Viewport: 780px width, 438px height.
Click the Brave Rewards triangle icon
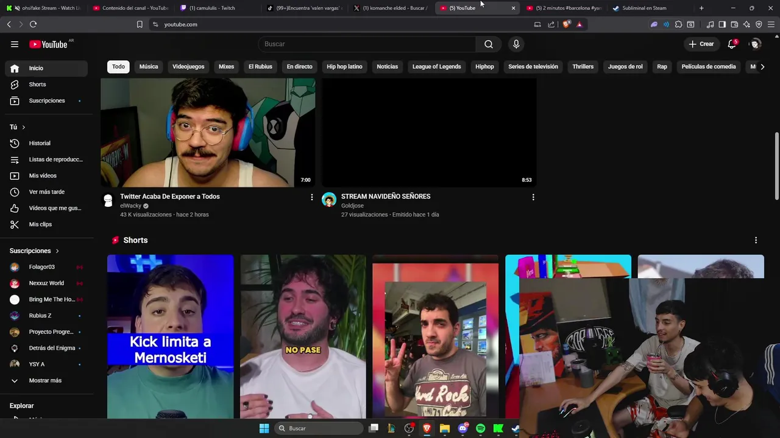pyautogui.click(x=580, y=24)
